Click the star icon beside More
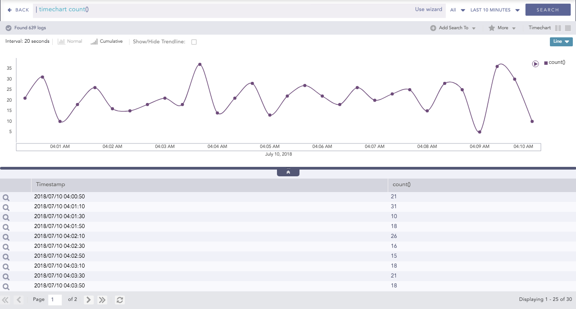The image size is (576, 309). click(492, 27)
